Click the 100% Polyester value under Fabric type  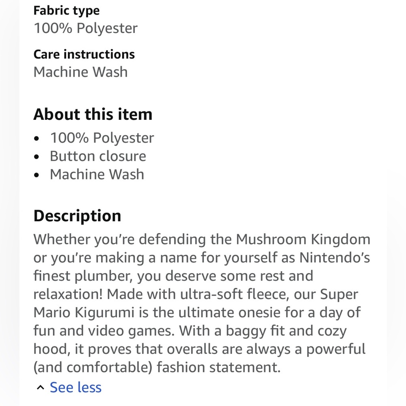(x=85, y=28)
